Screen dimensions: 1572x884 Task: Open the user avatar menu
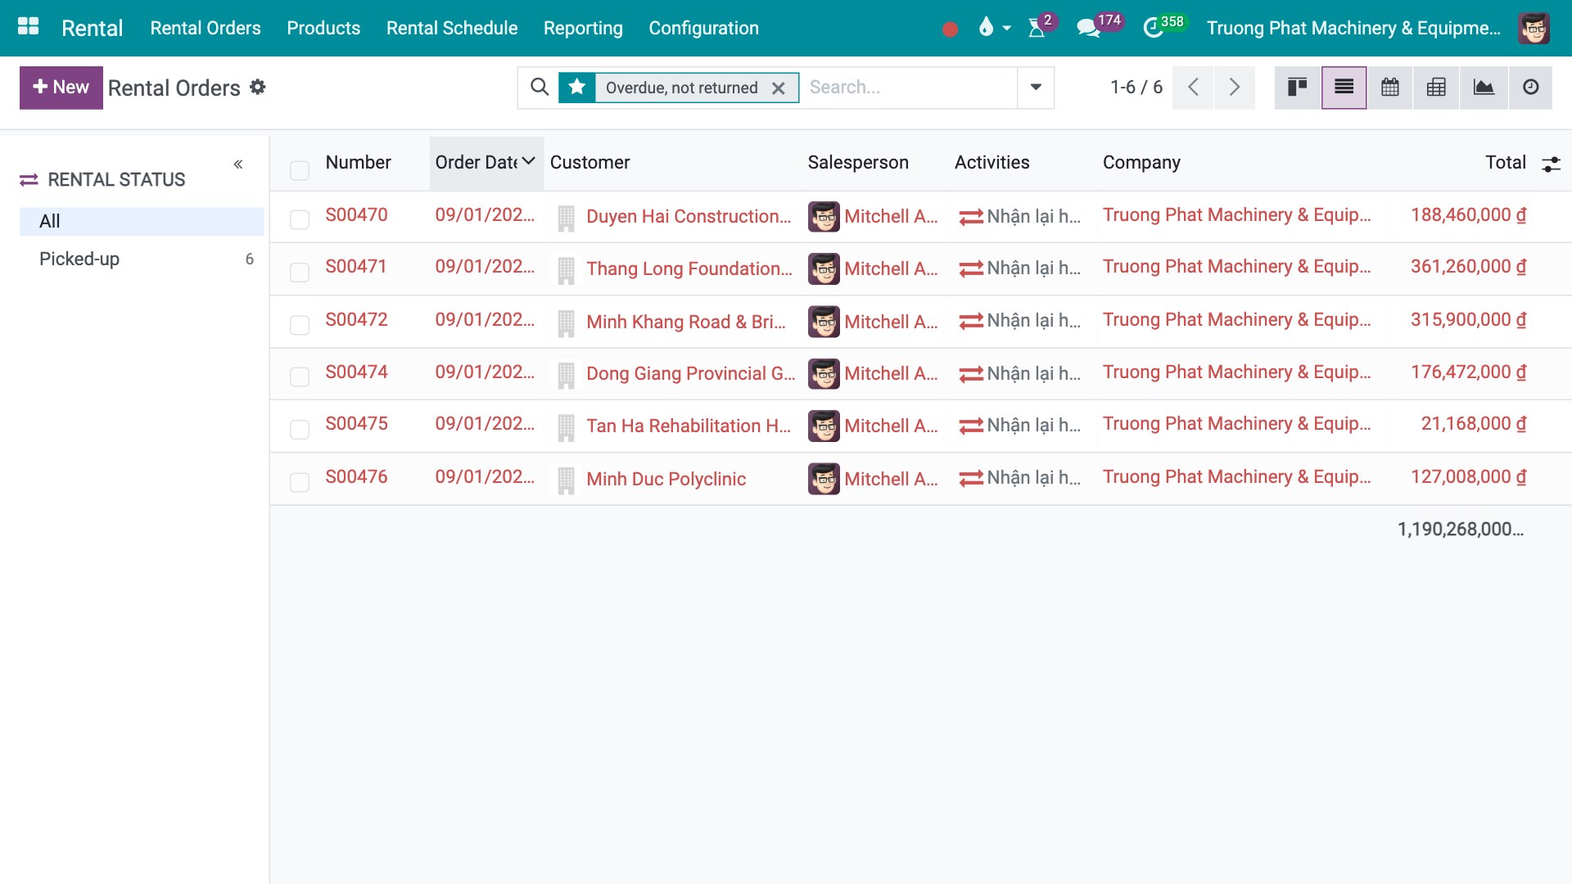tap(1534, 29)
